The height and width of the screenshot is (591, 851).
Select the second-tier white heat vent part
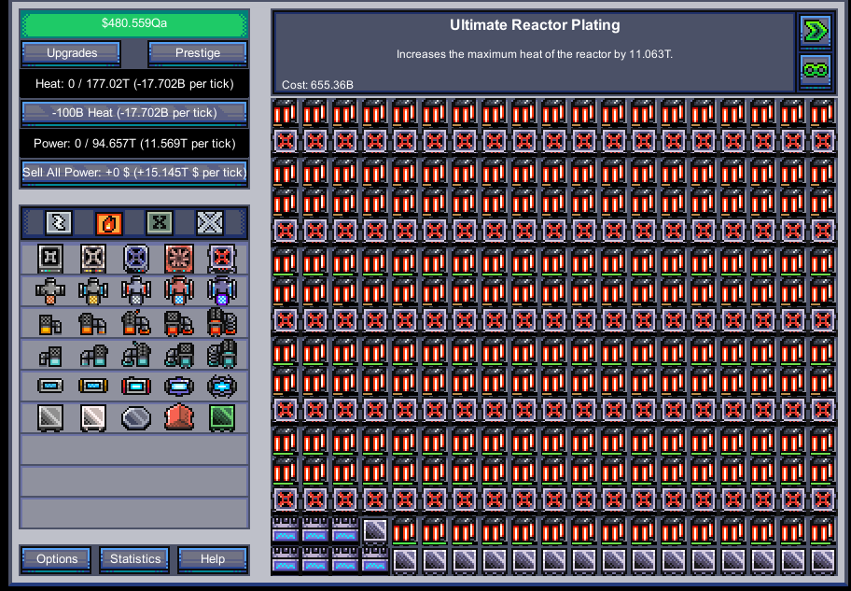(x=93, y=258)
